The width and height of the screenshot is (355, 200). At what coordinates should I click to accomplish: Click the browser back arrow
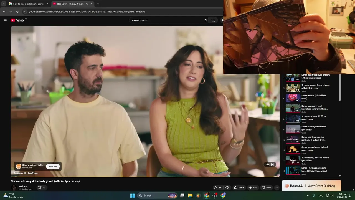coord(4,12)
